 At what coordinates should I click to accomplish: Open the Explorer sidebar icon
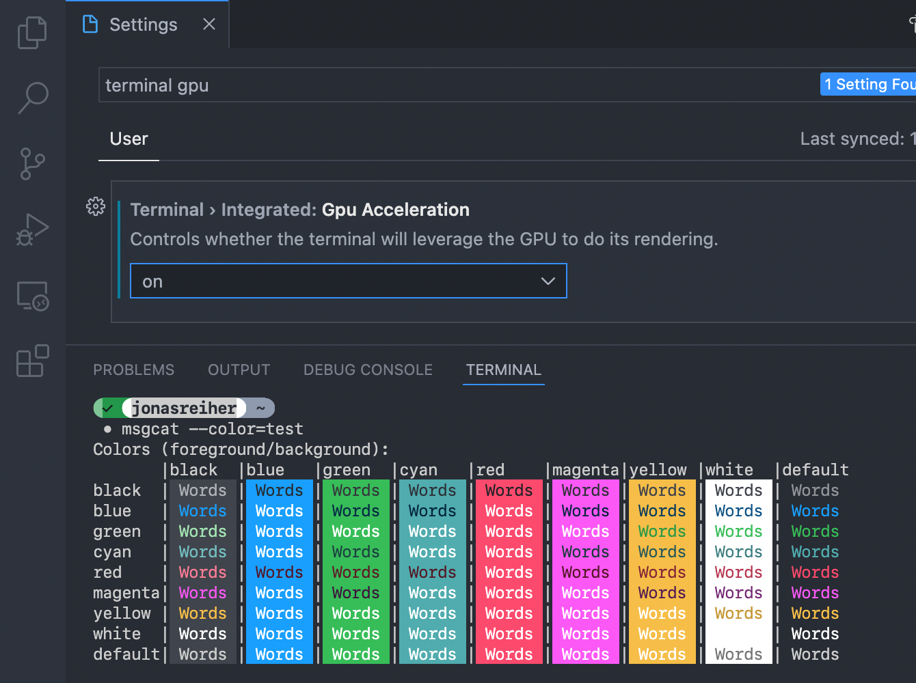click(31, 31)
